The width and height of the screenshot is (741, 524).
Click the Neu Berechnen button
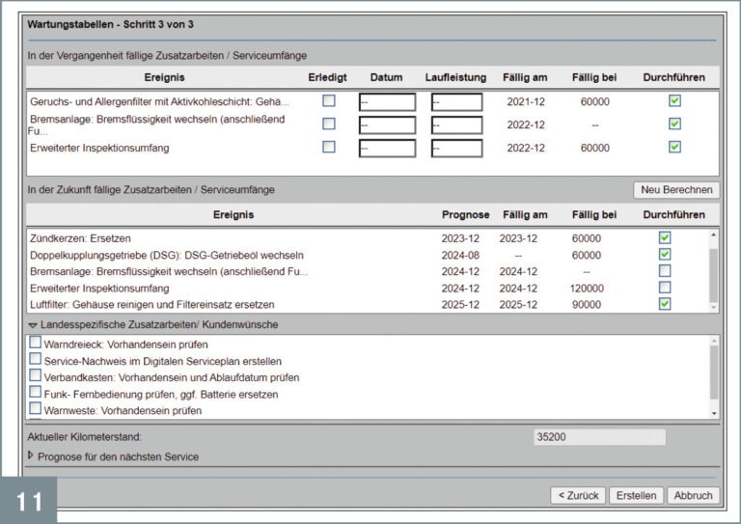tap(676, 190)
